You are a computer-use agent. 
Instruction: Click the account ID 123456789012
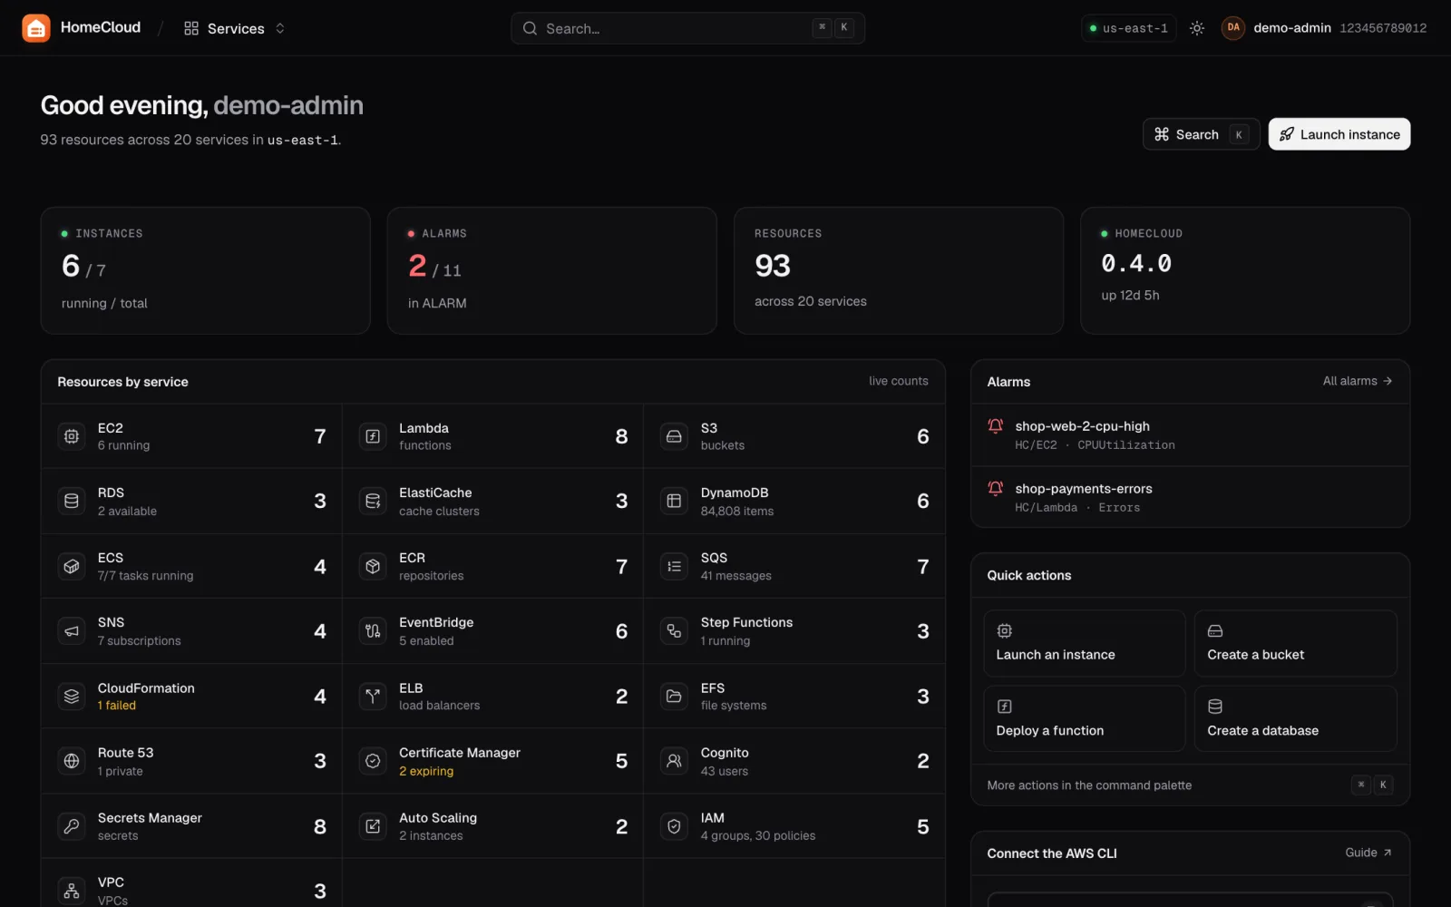(x=1383, y=28)
